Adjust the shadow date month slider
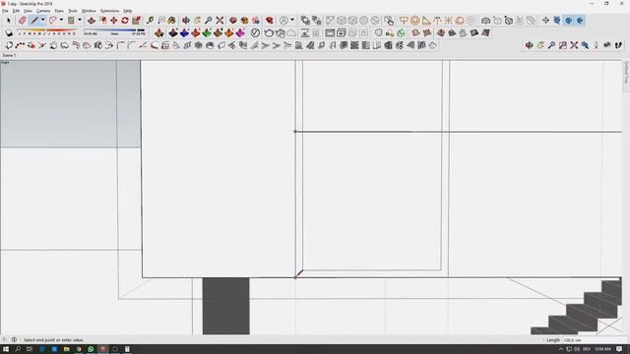 click(x=46, y=31)
